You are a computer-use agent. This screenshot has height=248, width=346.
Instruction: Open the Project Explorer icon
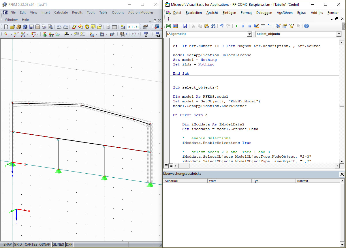click(278, 26)
